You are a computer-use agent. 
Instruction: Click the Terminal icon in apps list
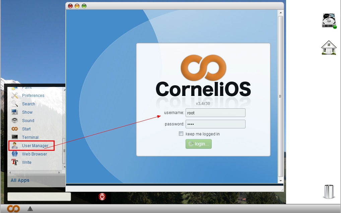[15, 137]
